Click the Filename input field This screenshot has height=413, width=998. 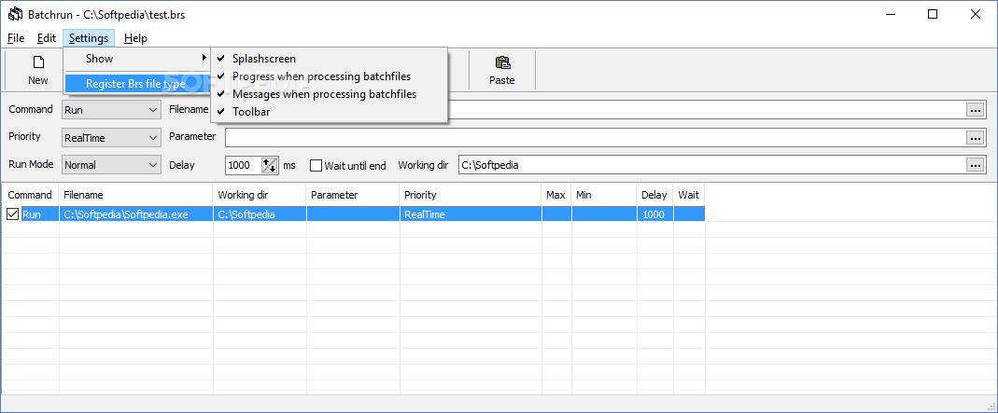(707, 110)
